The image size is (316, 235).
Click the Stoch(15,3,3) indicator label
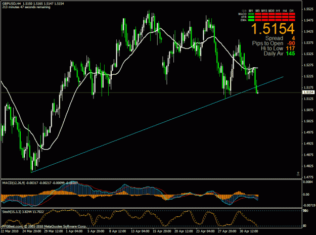(x=12, y=212)
